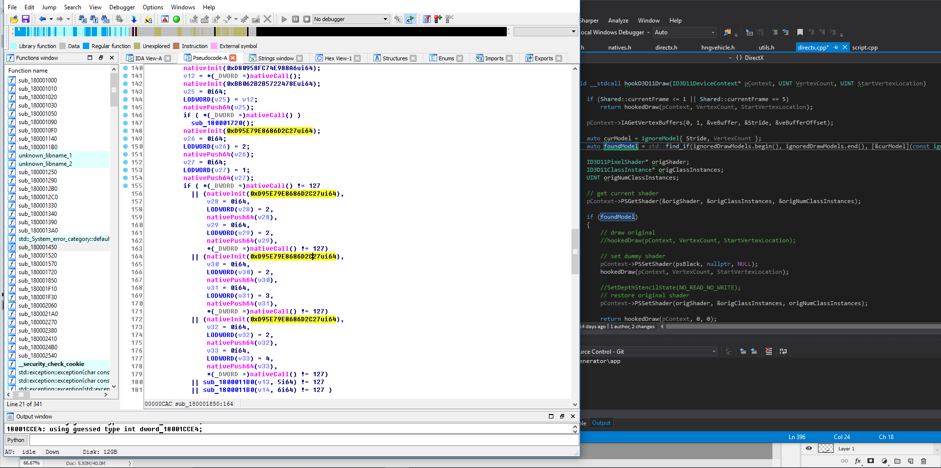Click the Open file folder icon
The width and height of the screenshot is (941, 468).
pyautogui.click(x=14, y=19)
